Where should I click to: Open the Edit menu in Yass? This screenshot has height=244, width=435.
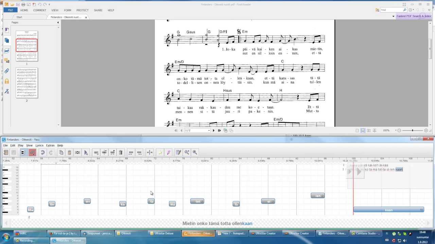pyautogui.click(x=13, y=145)
